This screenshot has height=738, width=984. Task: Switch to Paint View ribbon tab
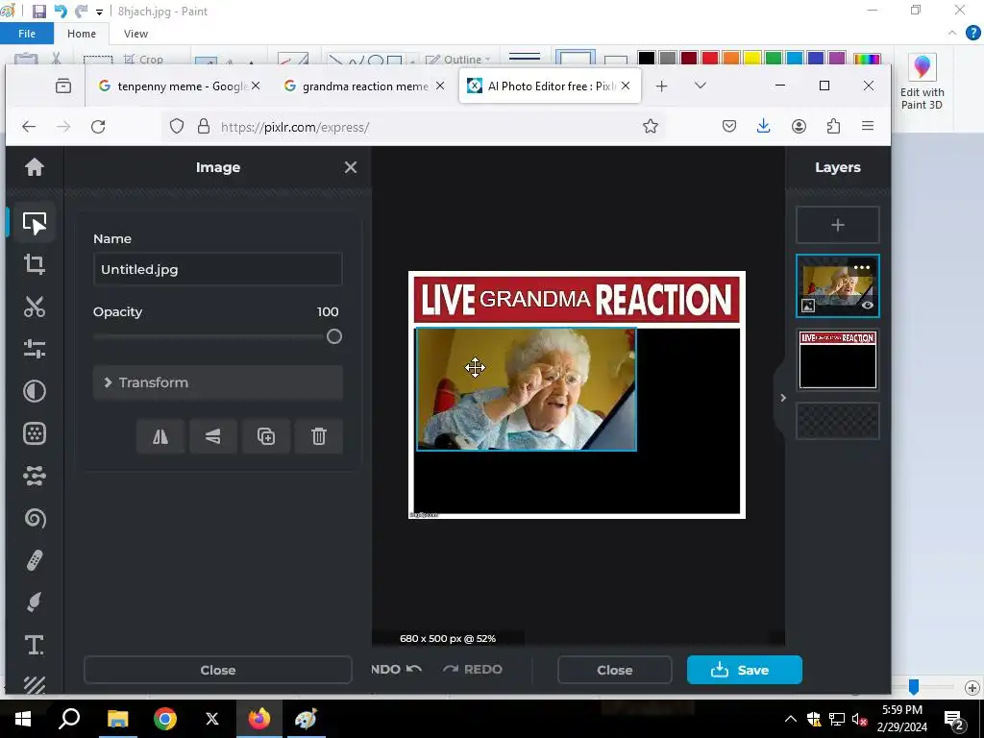[135, 34]
